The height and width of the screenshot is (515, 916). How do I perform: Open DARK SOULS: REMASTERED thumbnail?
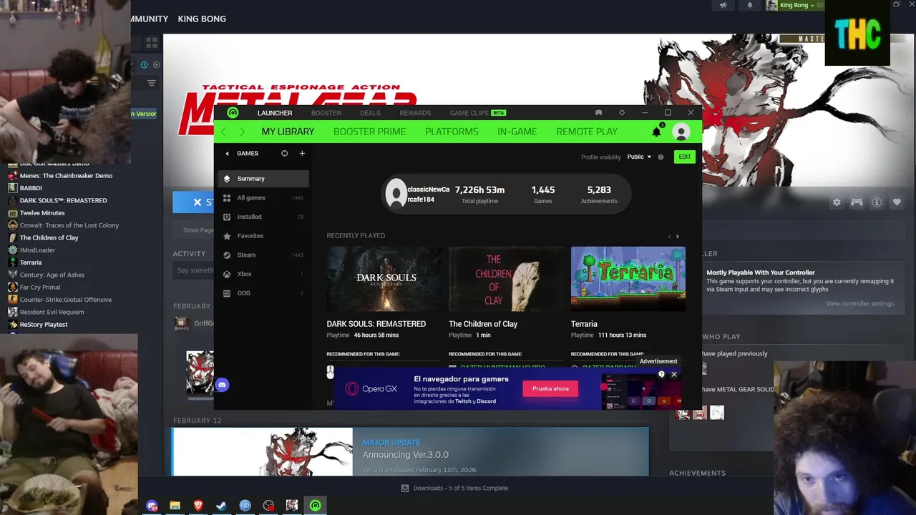pos(384,279)
